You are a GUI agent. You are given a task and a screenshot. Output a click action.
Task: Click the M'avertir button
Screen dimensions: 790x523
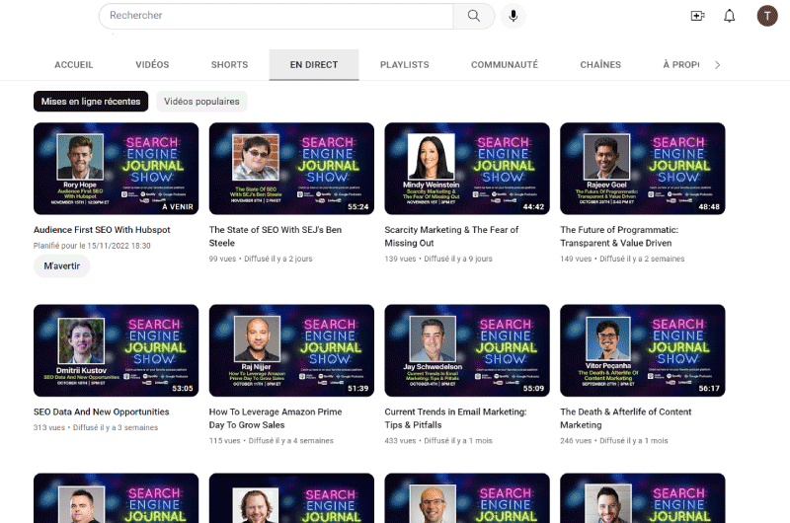[61, 265]
